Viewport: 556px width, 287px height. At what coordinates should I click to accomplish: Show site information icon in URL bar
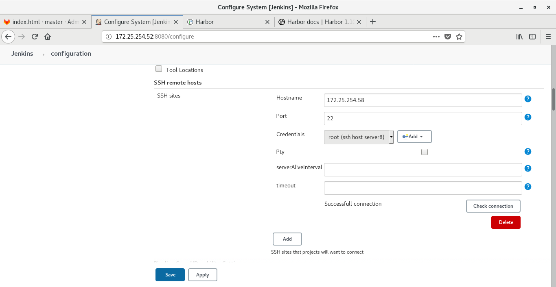tap(109, 37)
